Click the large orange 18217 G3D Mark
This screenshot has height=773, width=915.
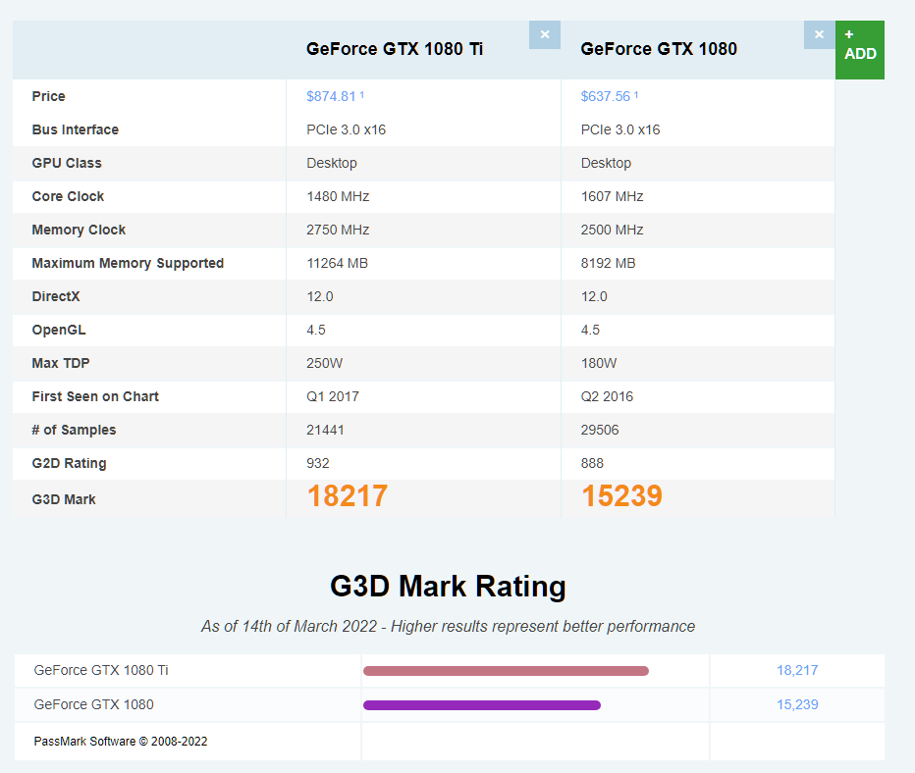(348, 496)
